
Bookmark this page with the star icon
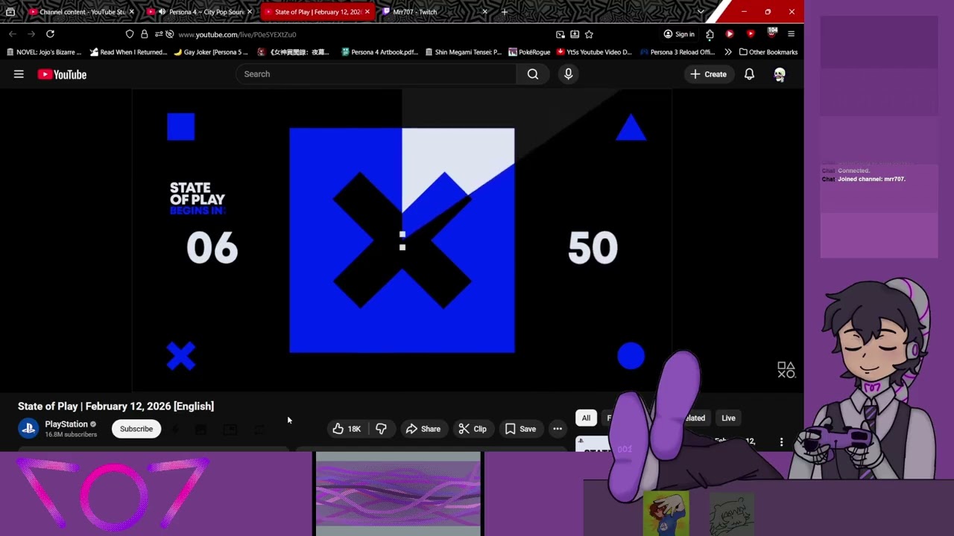(x=589, y=34)
